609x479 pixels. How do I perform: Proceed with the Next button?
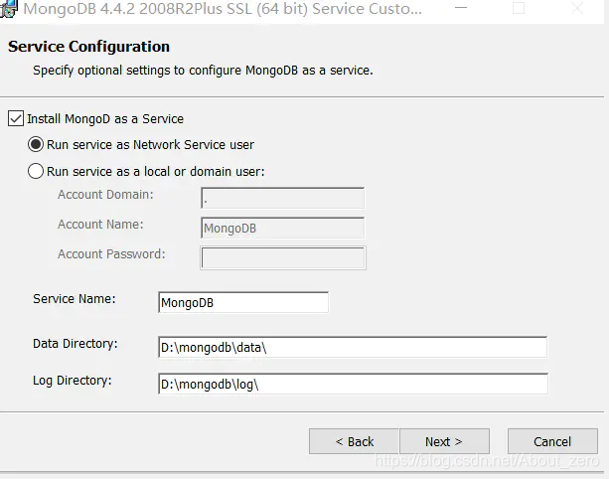(x=444, y=441)
